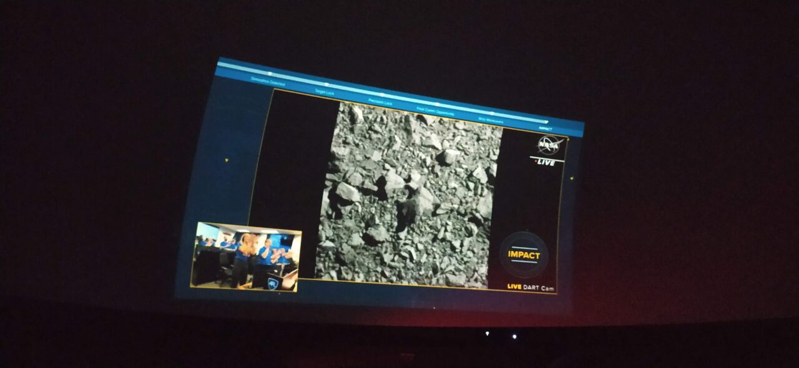The width and height of the screenshot is (799, 368).
Task: Click the red LIVE indicator under NASA logo
Action: (546, 162)
